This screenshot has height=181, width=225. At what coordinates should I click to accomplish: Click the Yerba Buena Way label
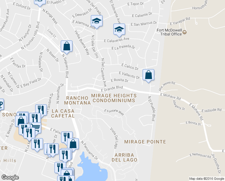(82, 43)
